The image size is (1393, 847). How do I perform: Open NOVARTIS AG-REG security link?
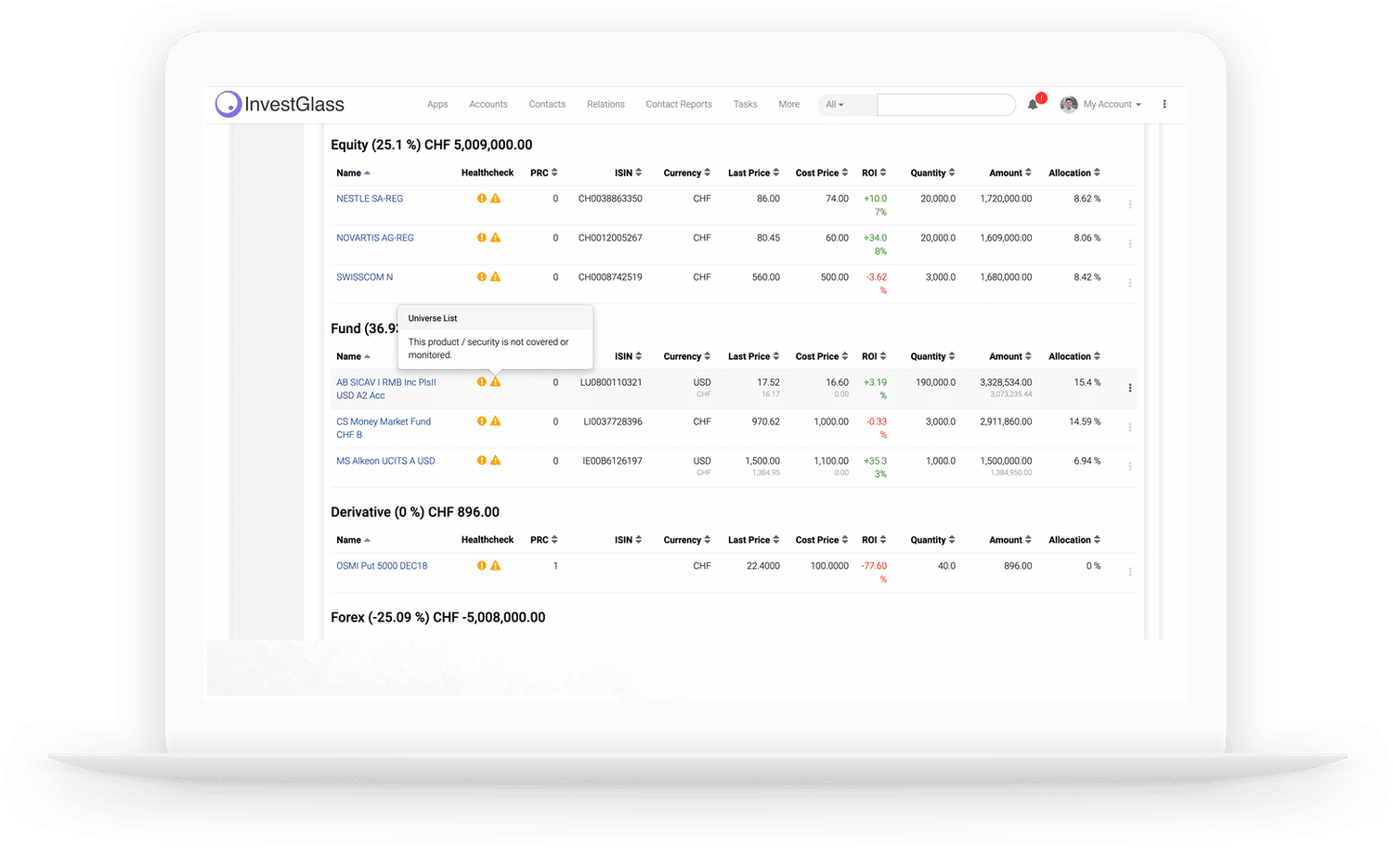pyautogui.click(x=375, y=237)
